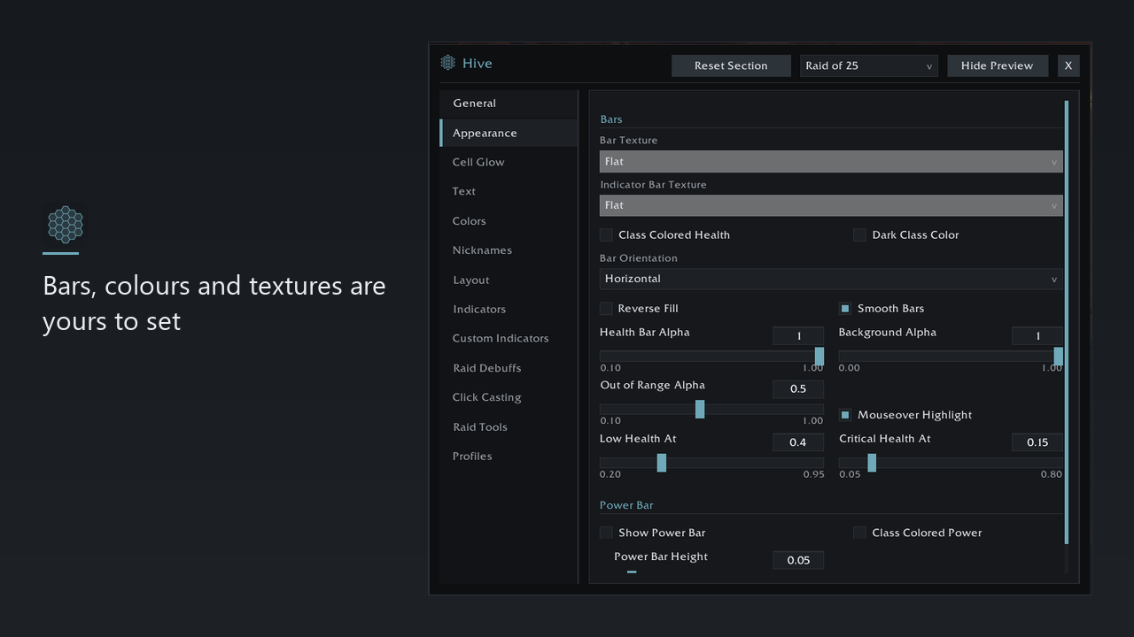The height and width of the screenshot is (637, 1134).
Task: Switch to Profiles section
Action: click(509, 456)
